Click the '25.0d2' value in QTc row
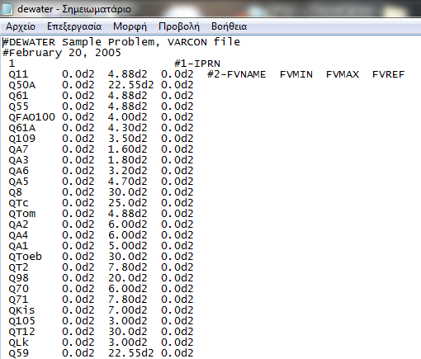421x359 pixels. [128, 203]
